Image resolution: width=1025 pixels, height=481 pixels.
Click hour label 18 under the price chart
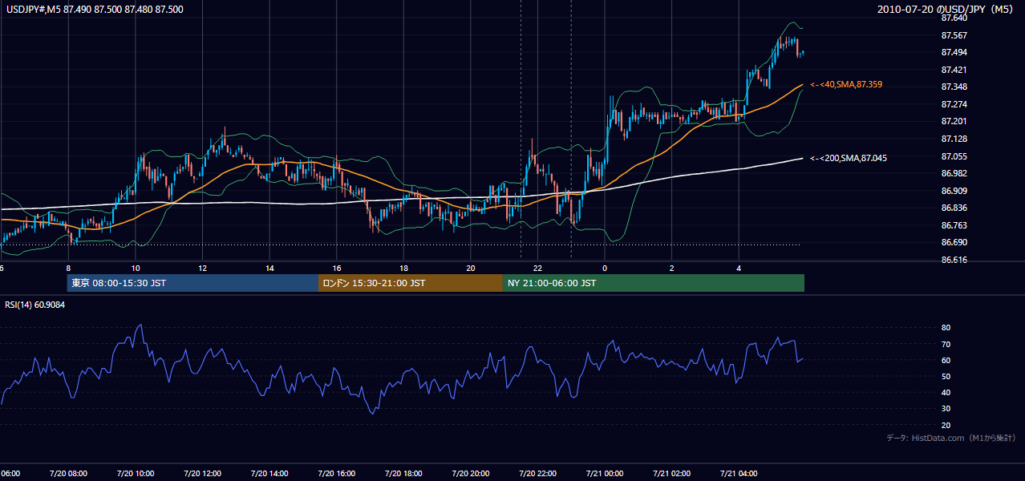coord(403,269)
